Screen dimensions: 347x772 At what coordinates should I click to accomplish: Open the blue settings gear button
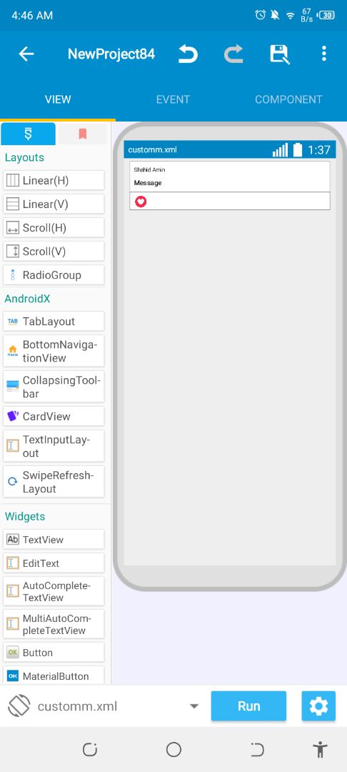(x=318, y=706)
